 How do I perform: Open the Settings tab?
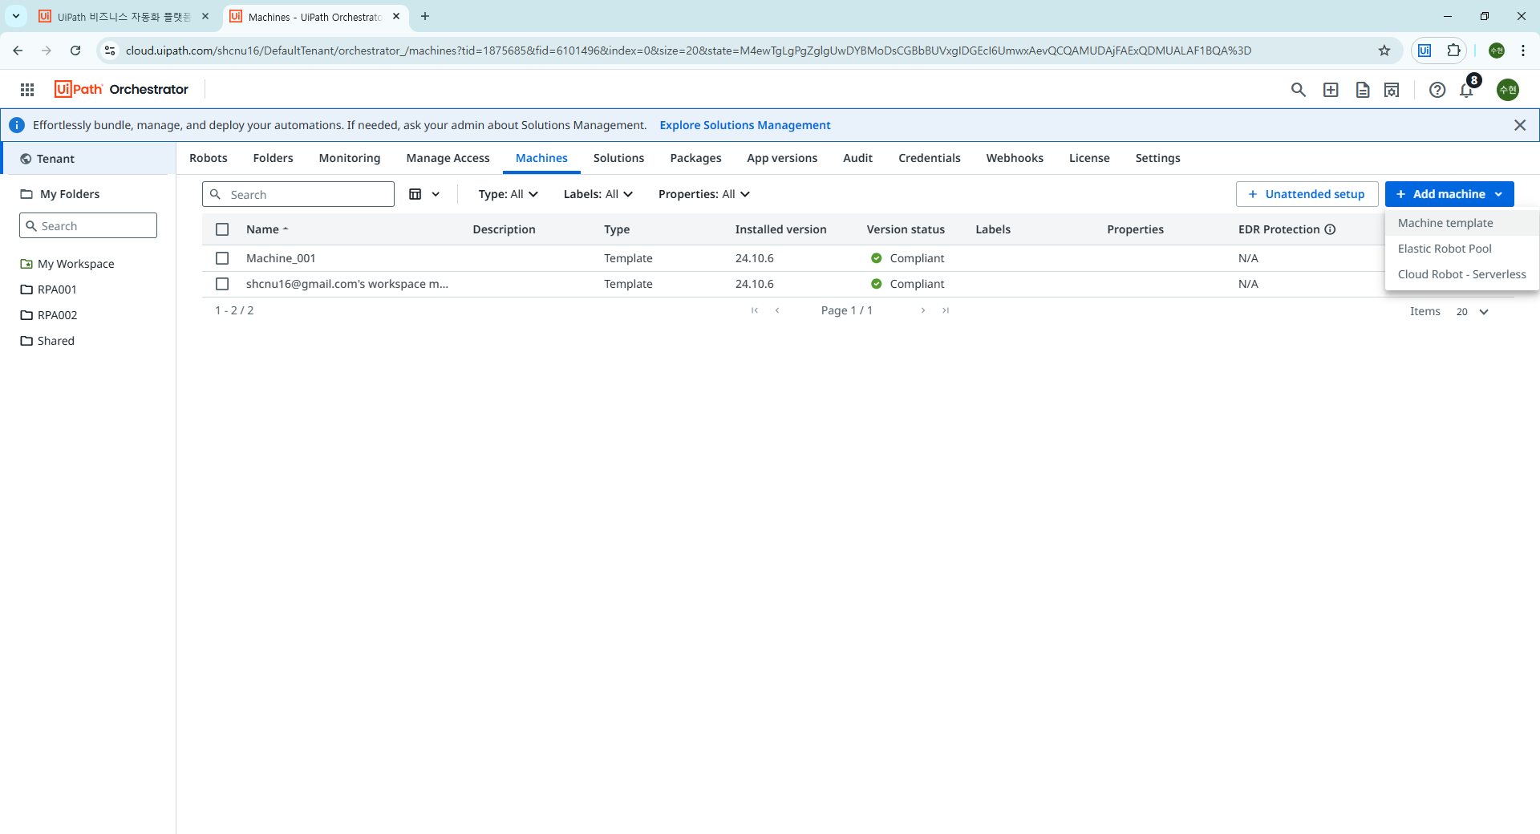pos(1157,158)
